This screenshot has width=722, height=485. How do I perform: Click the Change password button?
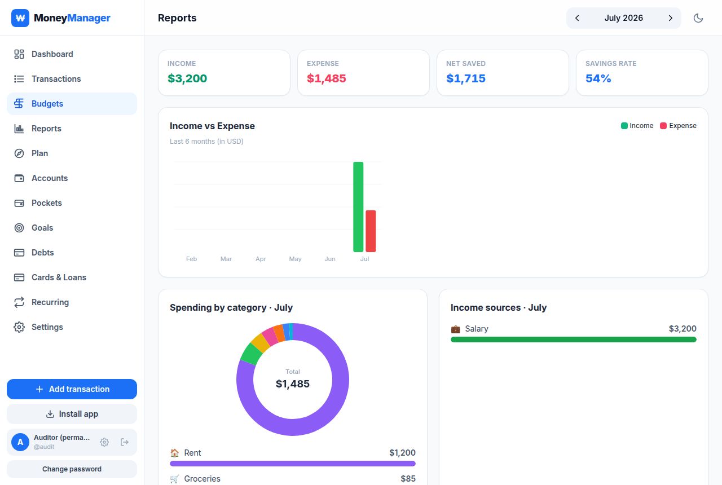(x=72, y=469)
